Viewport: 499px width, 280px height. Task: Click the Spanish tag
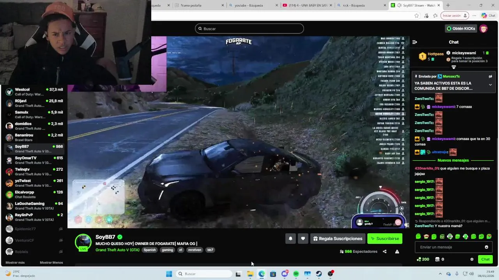(x=150, y=250)
